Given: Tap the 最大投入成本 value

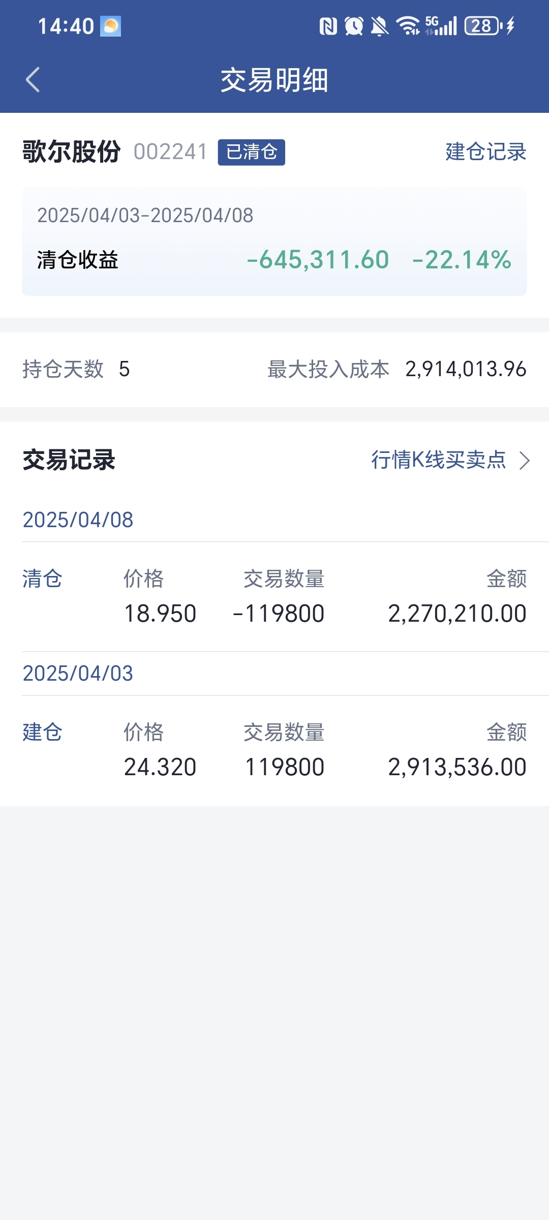Looking at the screenshot, I should (466, 369).
